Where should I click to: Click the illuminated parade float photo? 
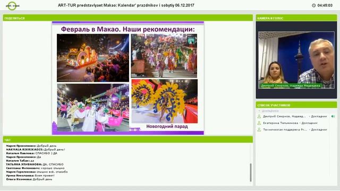[x=93, y=58]
